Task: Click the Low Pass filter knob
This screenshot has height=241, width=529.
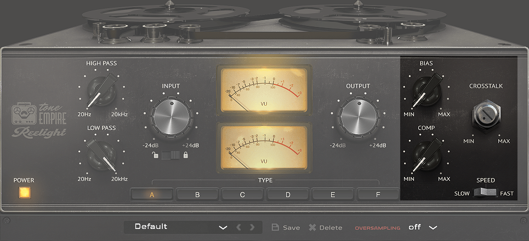Action: [101, 156]
